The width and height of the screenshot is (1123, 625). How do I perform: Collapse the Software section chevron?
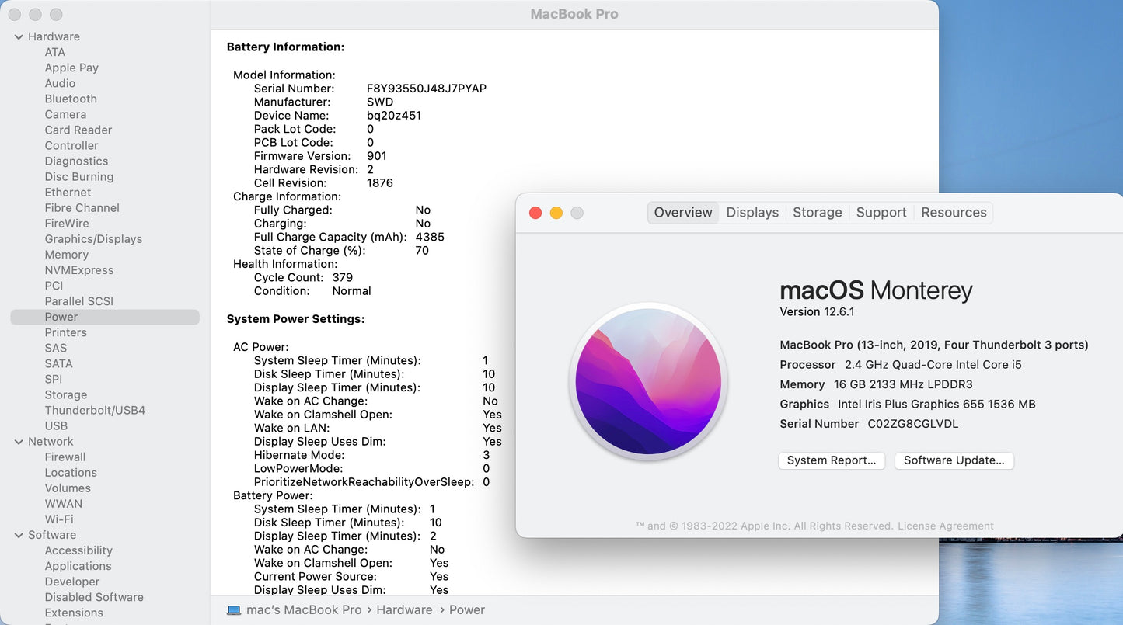(x=19, y=535)
